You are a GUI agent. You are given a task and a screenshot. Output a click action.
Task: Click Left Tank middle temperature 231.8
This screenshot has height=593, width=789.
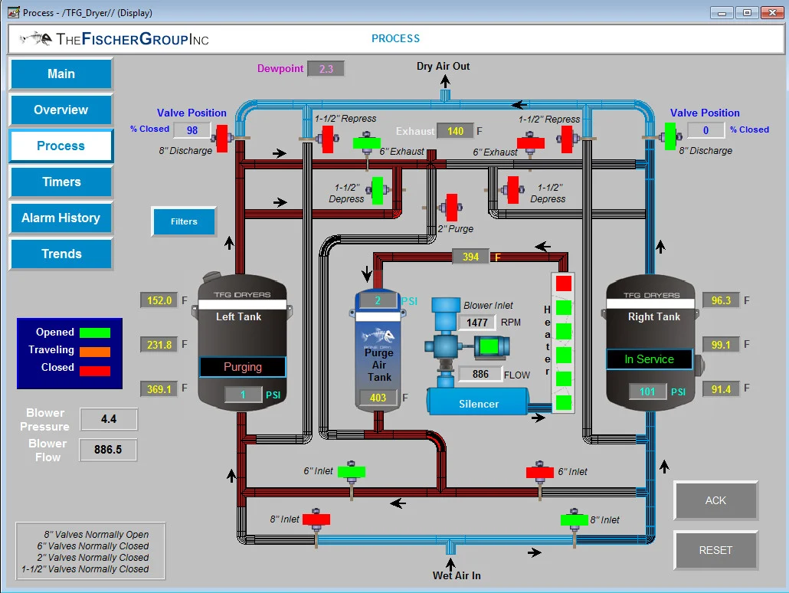tap(159, 345)
